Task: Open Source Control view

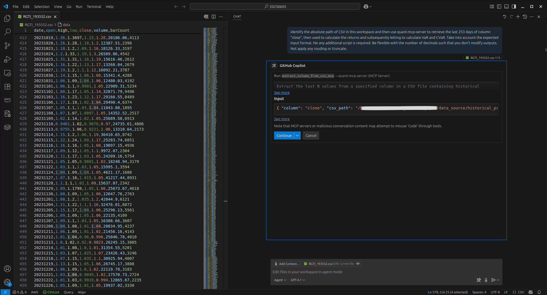Action: point(7,46)
